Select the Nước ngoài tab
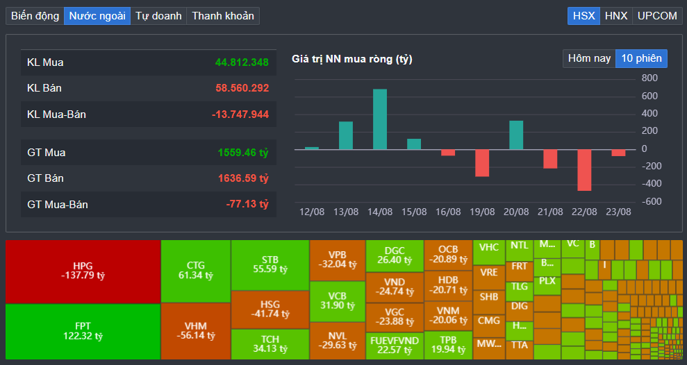This screenshot has width=687, height=365. [97, 15]
